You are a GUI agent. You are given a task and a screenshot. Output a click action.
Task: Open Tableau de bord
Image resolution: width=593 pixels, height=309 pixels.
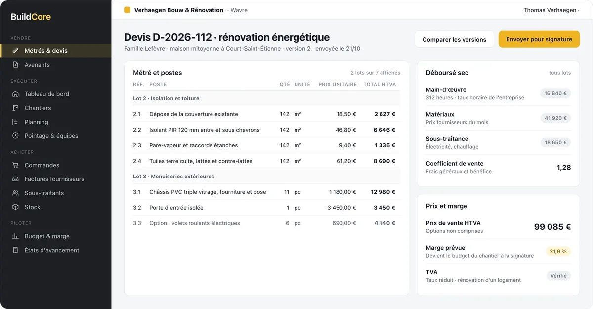coord(56,94)
